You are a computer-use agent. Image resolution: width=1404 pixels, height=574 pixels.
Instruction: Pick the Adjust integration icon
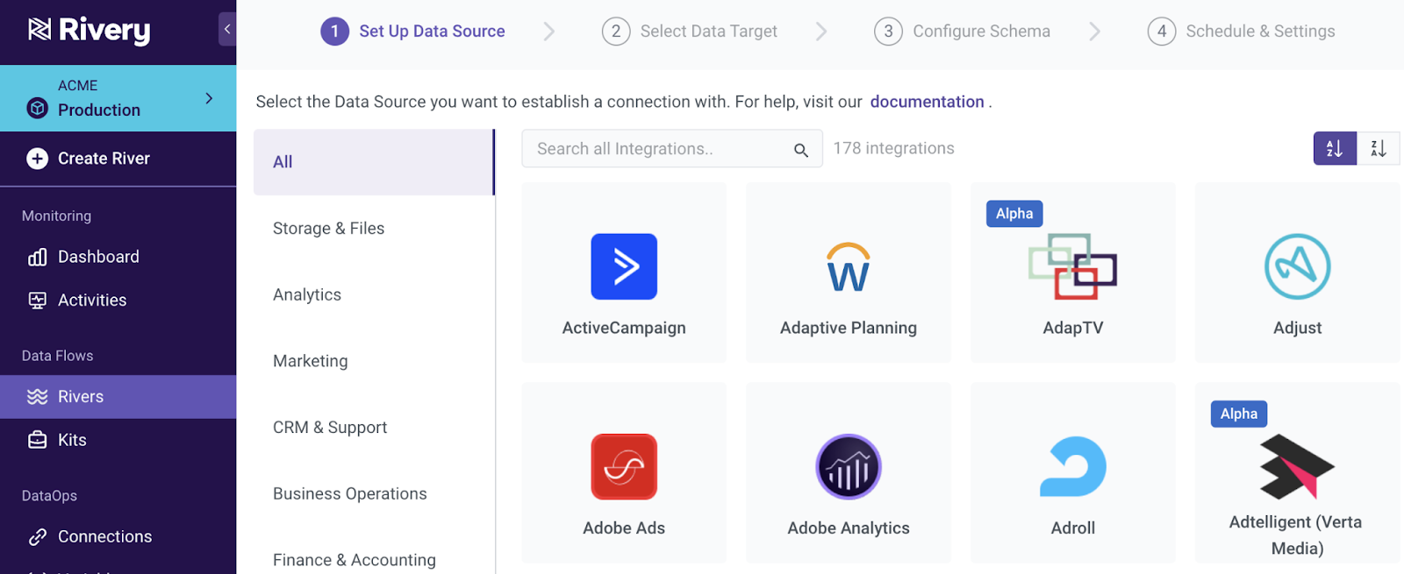coord(1297,266)
